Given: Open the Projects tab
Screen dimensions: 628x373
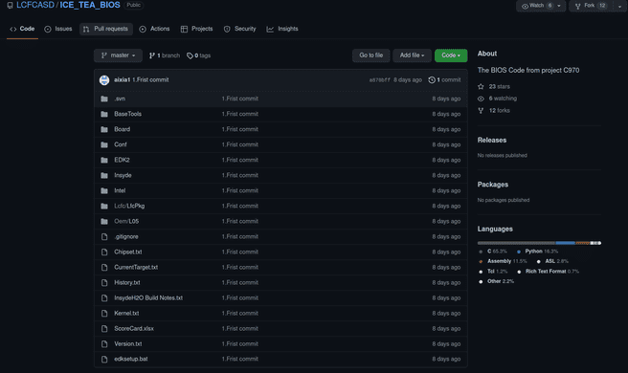Looking at the screenshot, I should tap(196, 29).
